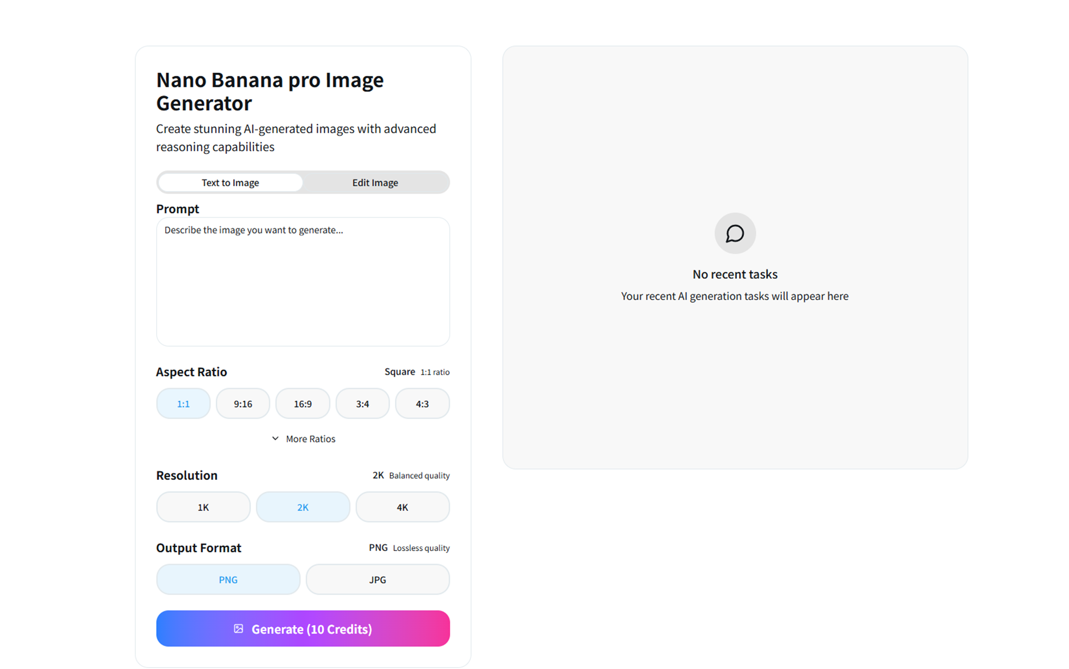Keep 2K balanced quality resolution

303,507
